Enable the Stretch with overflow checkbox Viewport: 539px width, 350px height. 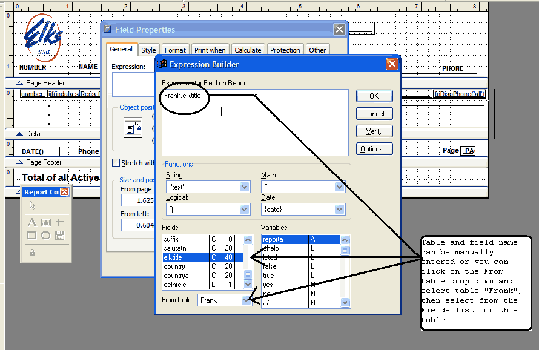116,163
